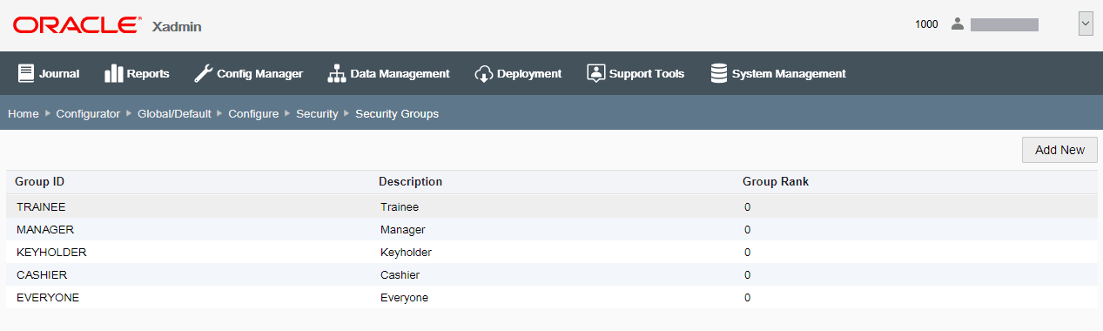The height and width of the screenshot is (331, 1103).
Task: Select the KEYHOLDER group ID
Action: pyautogui.click(x=51, y=252)
